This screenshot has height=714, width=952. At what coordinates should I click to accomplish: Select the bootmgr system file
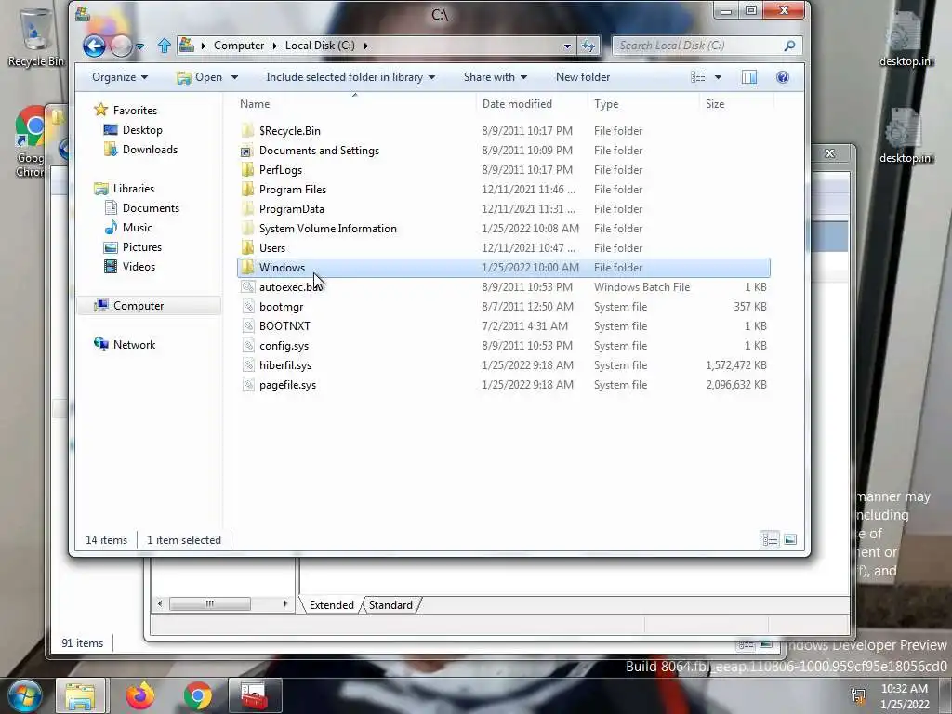point(281,307)
